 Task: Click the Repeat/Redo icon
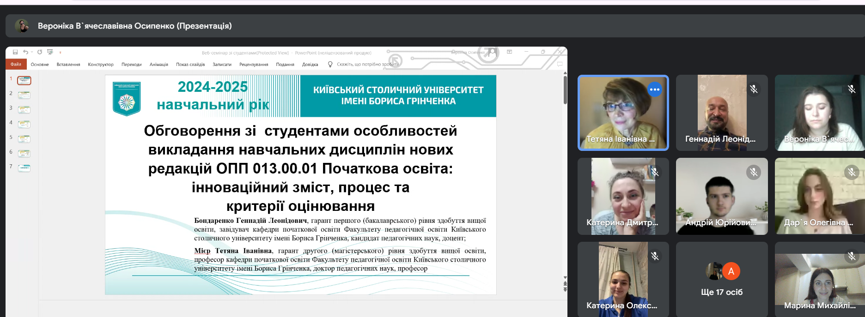(x=40, y=52)
